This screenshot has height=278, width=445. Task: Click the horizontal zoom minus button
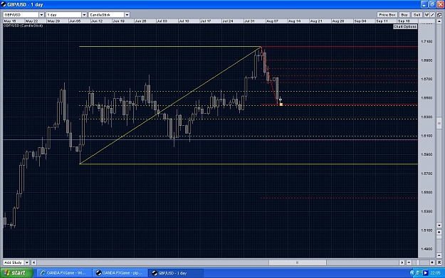(409, 262)
